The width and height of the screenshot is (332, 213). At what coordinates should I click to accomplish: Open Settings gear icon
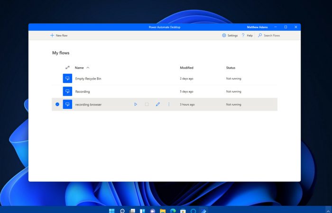click(x=224, y=35)
